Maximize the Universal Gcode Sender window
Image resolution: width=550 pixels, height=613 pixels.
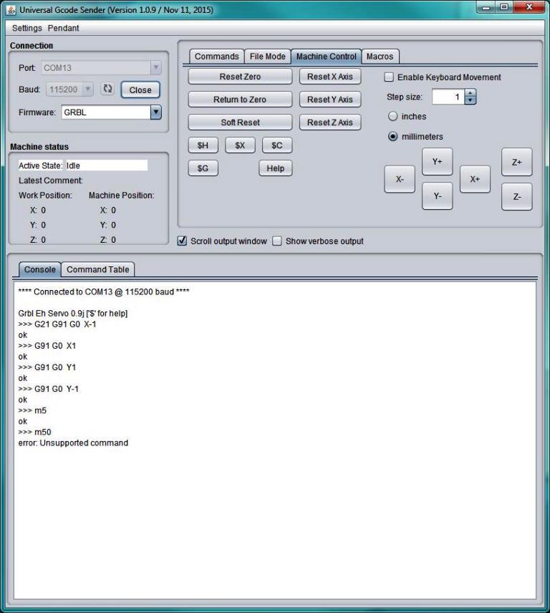tap(504, 7)
